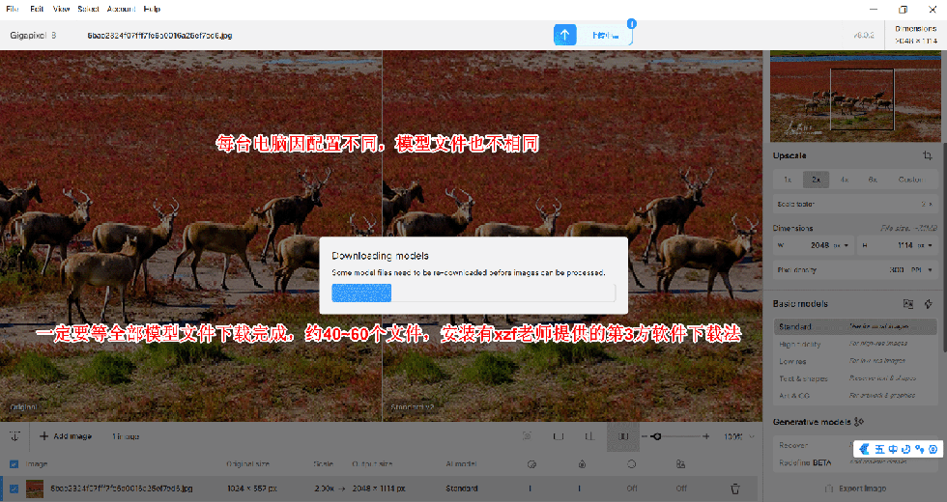Open the height unit dropdown
The image size is (947, 502).
[924, 245]
